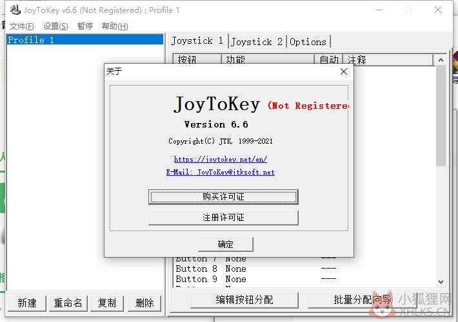
Task: Click the vertical scrollbar thumb in button list
Action: point(441,116)
